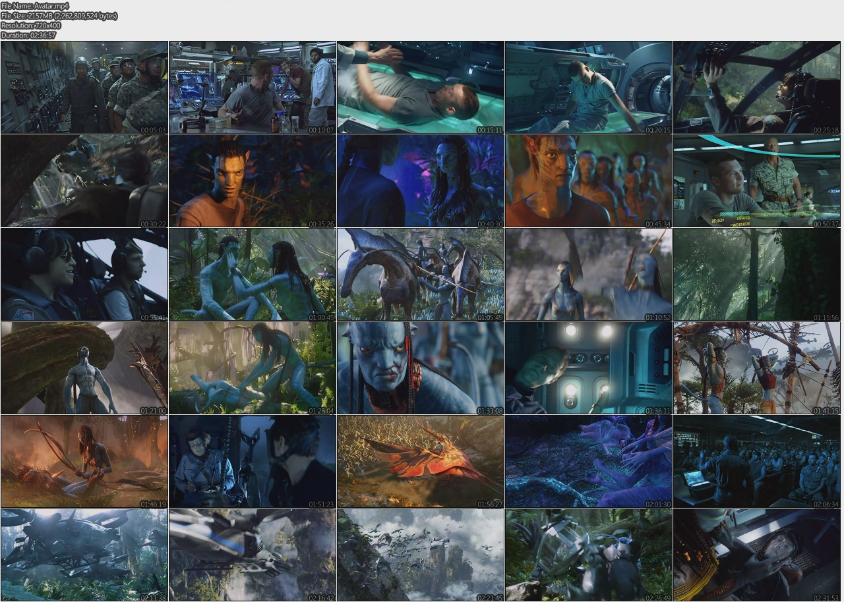Viewport: 844px width, 602px height.
Task: Select the helicopter pilots frame at 00:55:41
Action: click(x=84, y=275)
